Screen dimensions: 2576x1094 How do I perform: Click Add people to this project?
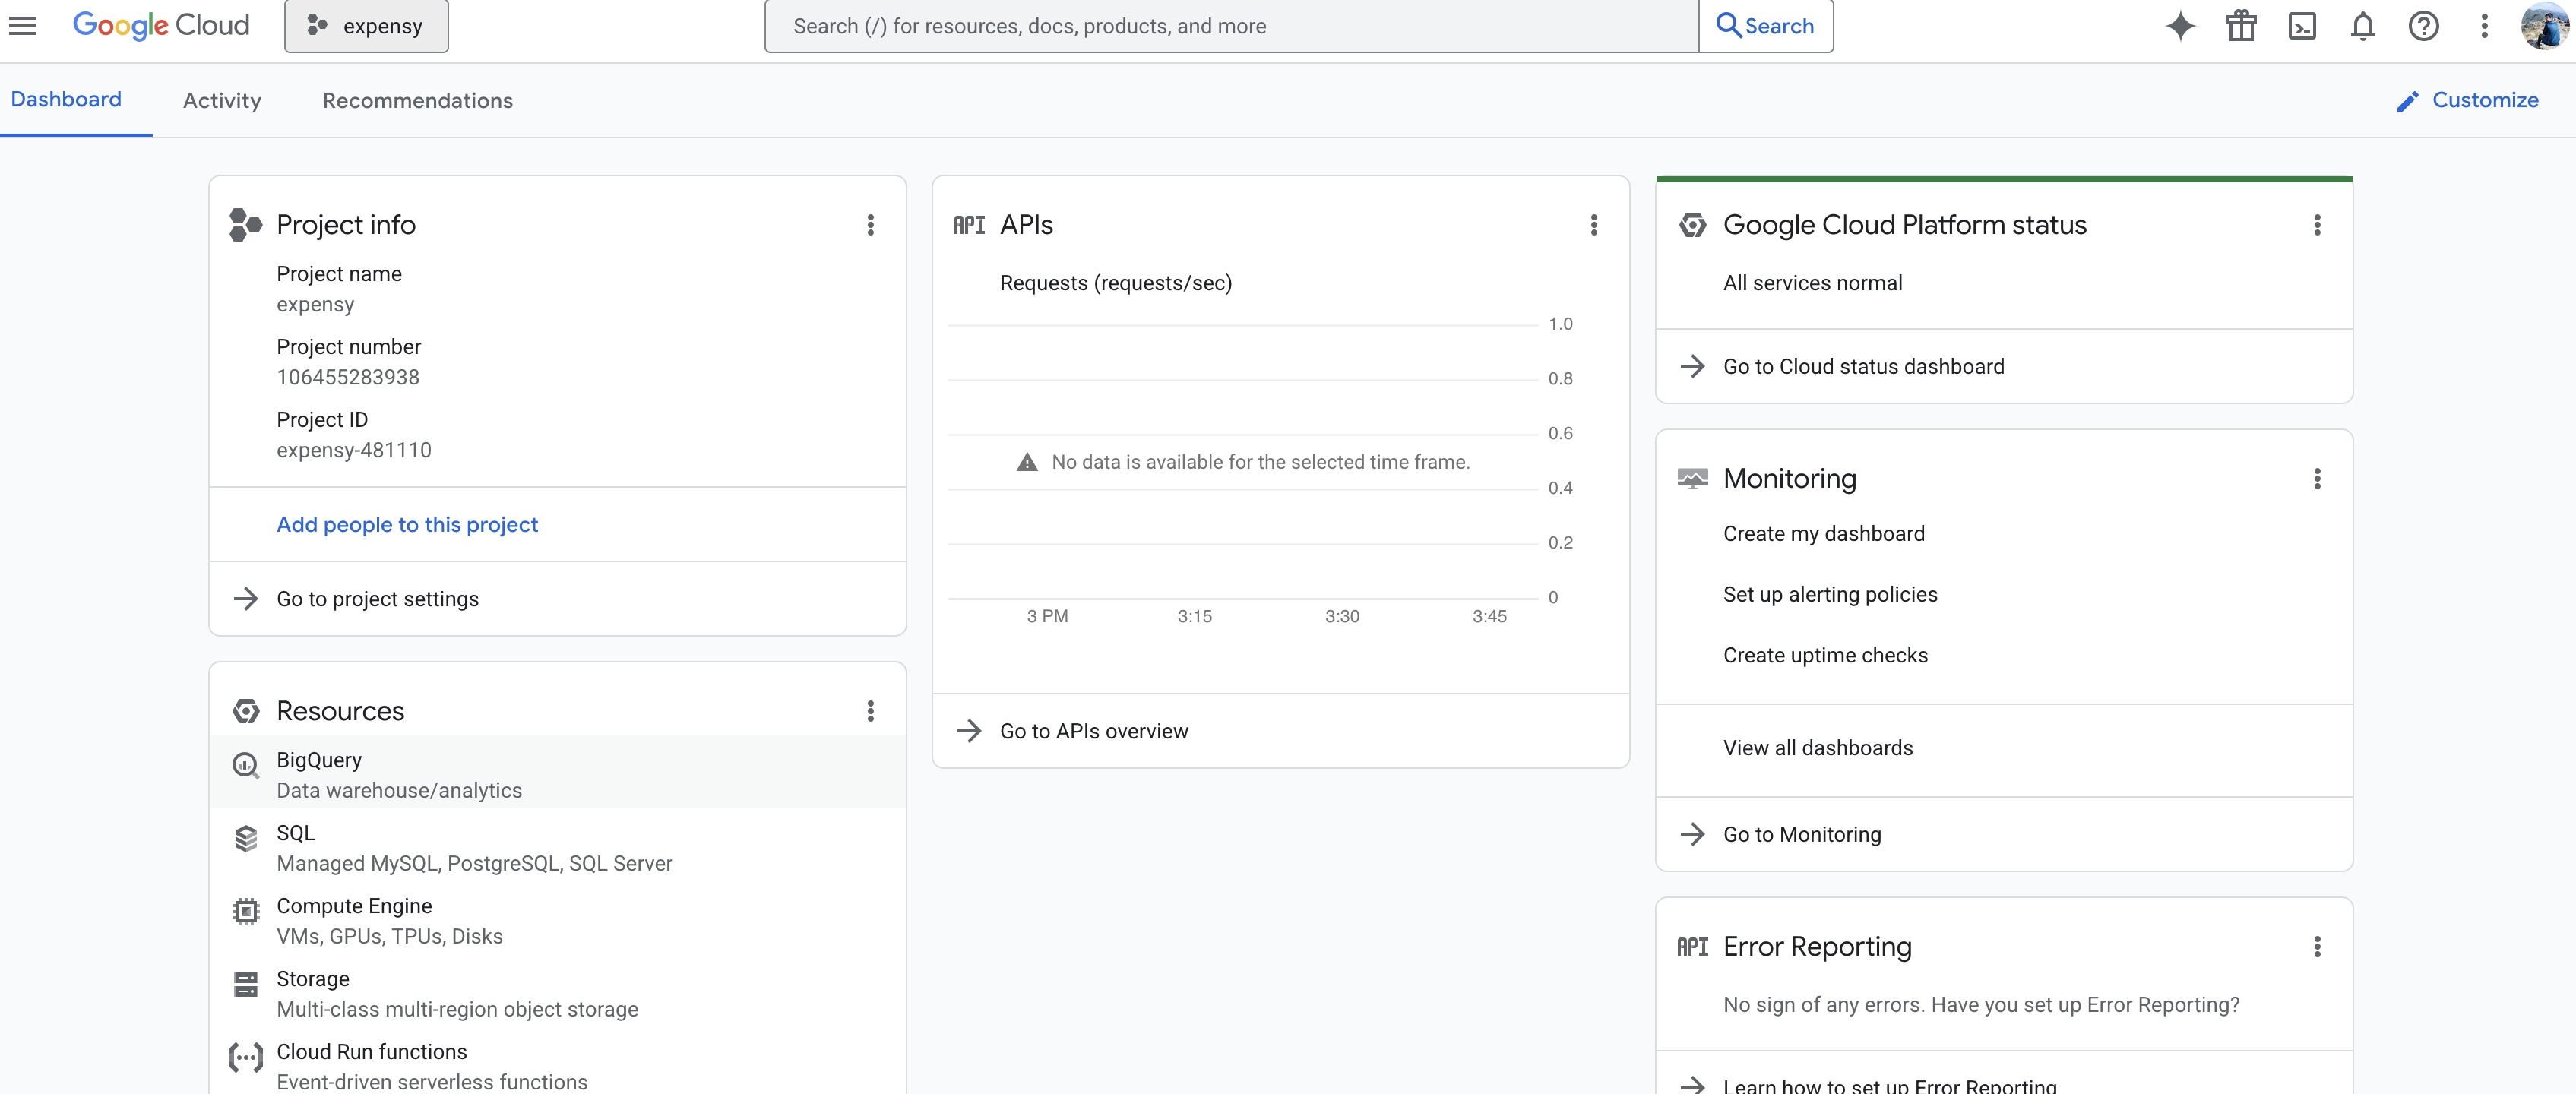coord(407,525)
